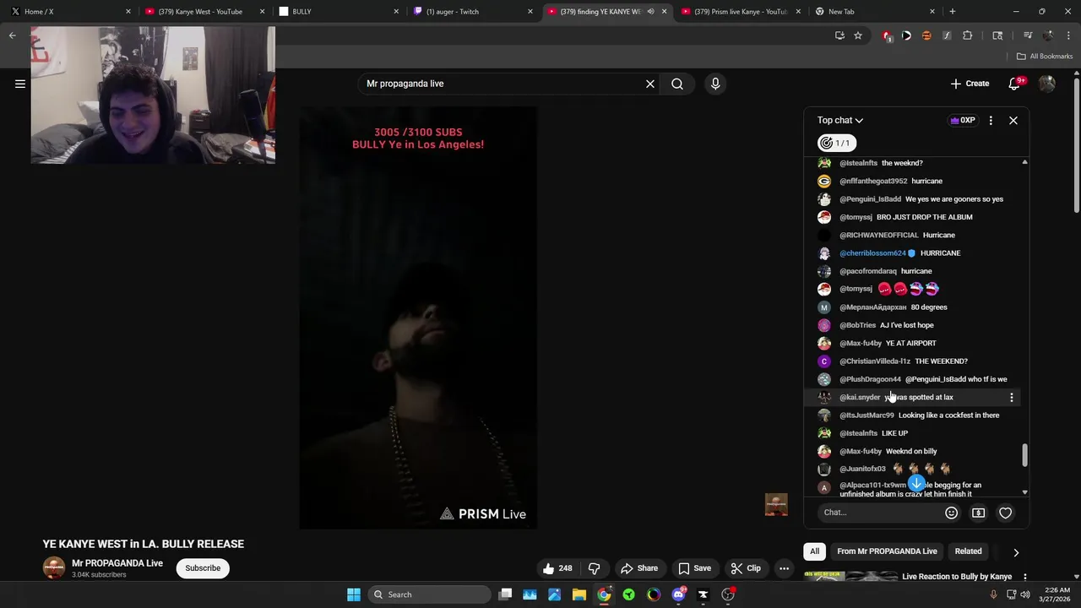The image size is (1081, 608).
Task: Open Super Chat dollar icon
Action: click(979, 513)
